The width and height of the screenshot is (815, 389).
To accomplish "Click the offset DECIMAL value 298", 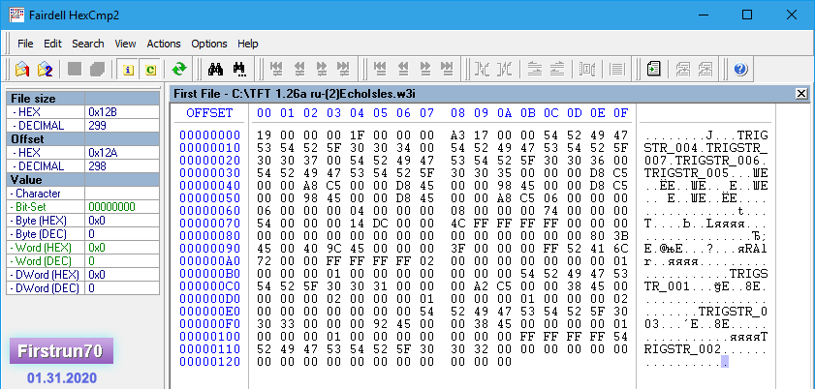I will 97,166.
